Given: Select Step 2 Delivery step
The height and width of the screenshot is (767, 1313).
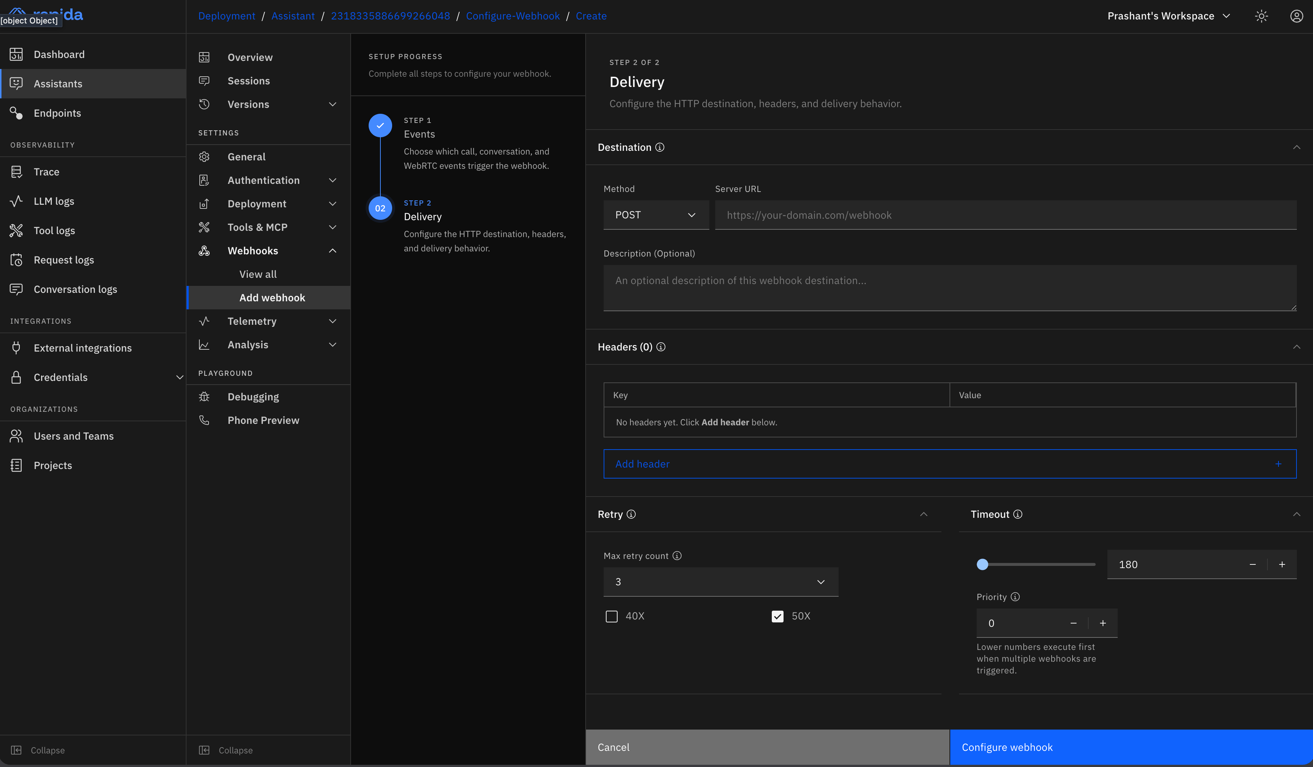Looking at the screenshot, I should tap(467, 225).
